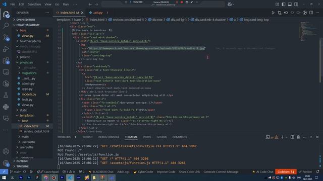Open the Edit menu

click(x=21, y=5)
